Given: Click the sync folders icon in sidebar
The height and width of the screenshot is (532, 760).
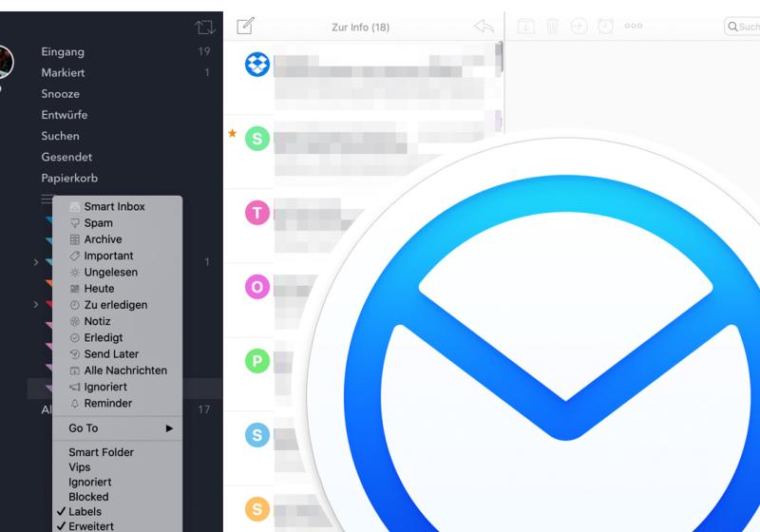Looking at the screenshot, I should 205,27.
